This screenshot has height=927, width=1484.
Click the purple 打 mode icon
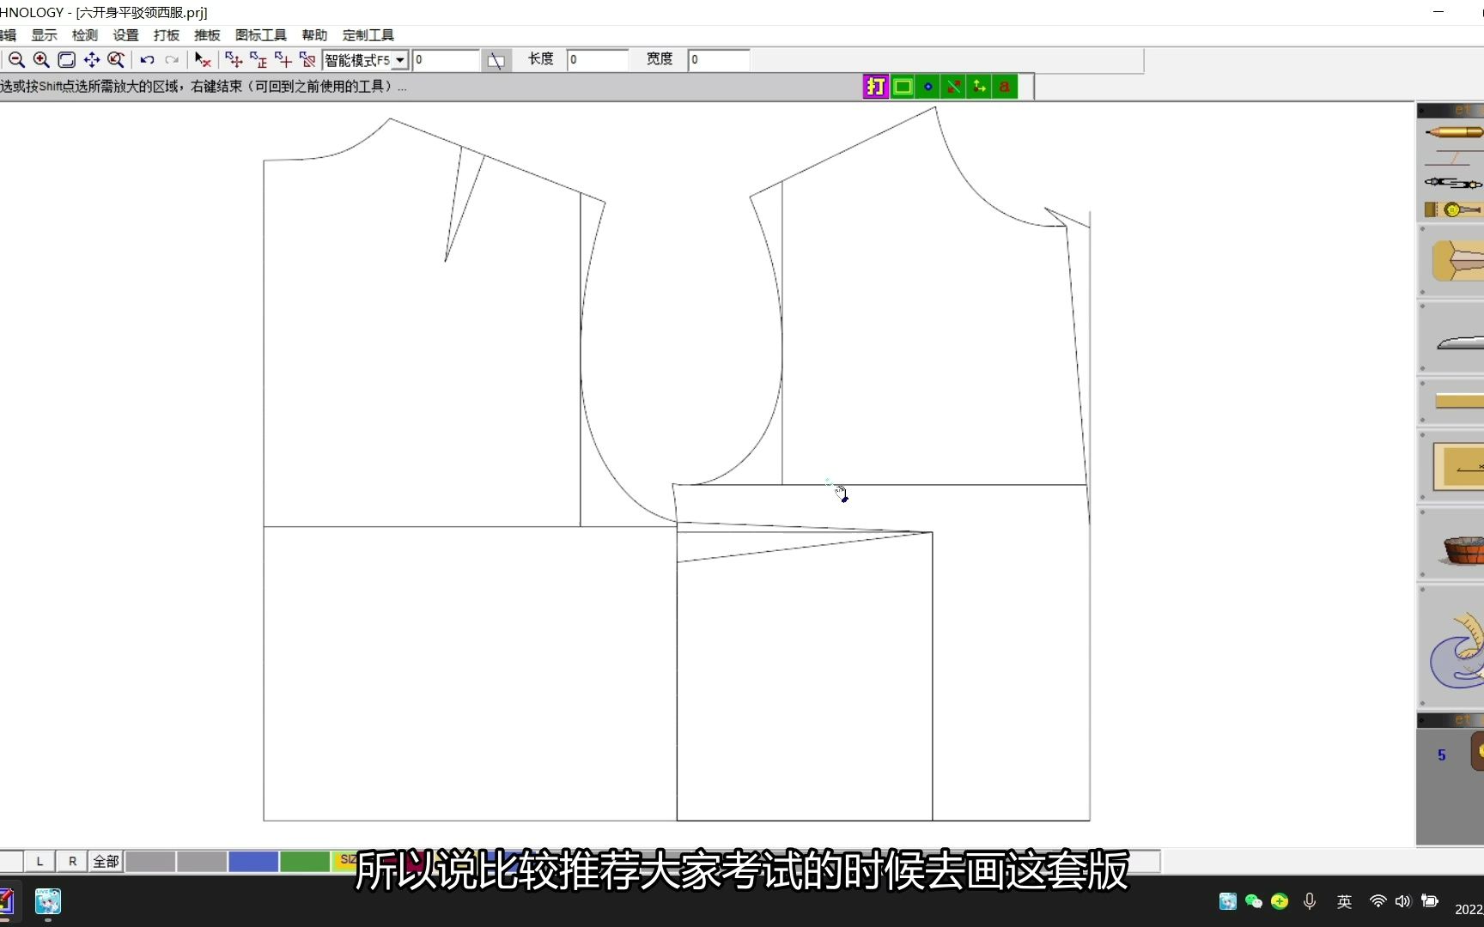click(876, 87)
